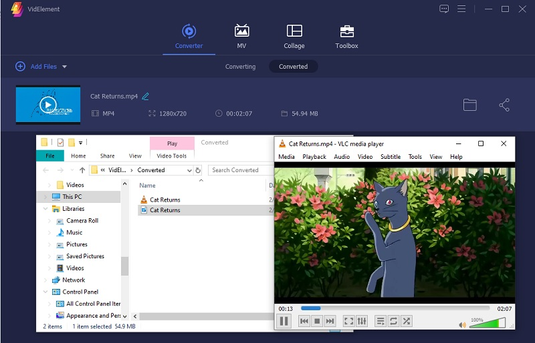
Task: Open the Music library
Action: [x=74, y=233]
